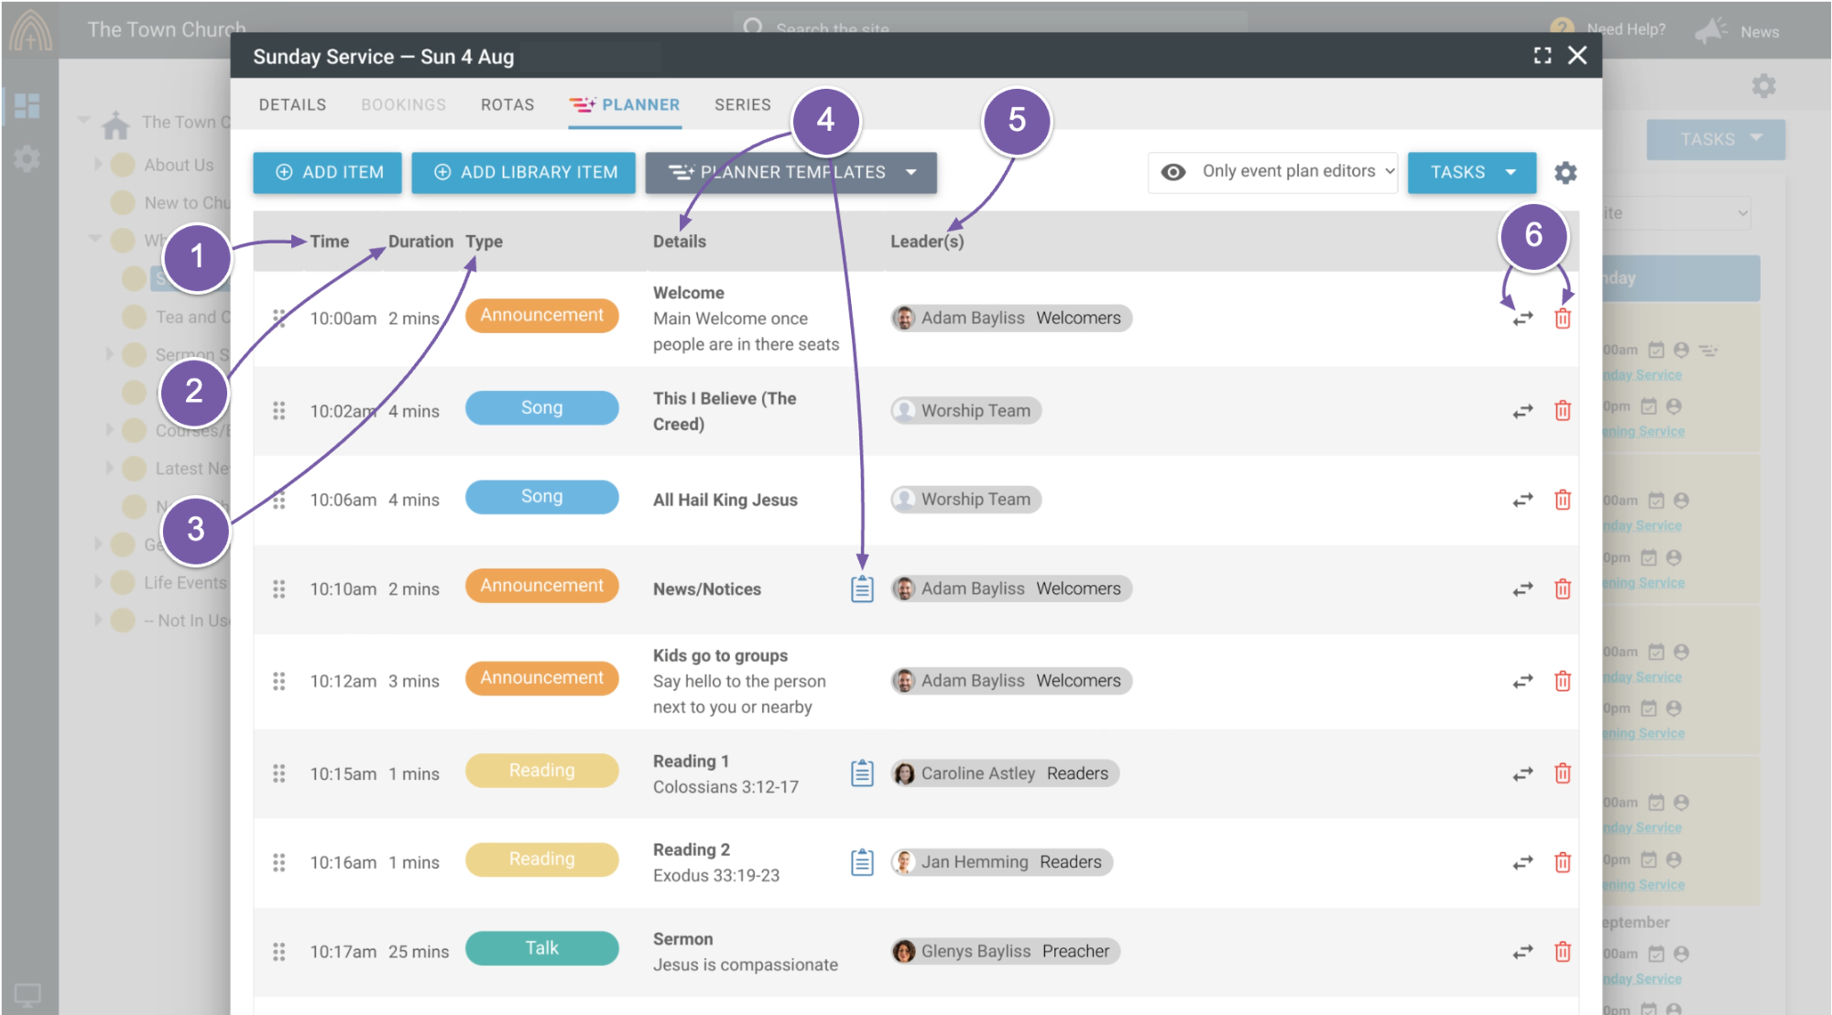Click New to Church tree item

187,202
